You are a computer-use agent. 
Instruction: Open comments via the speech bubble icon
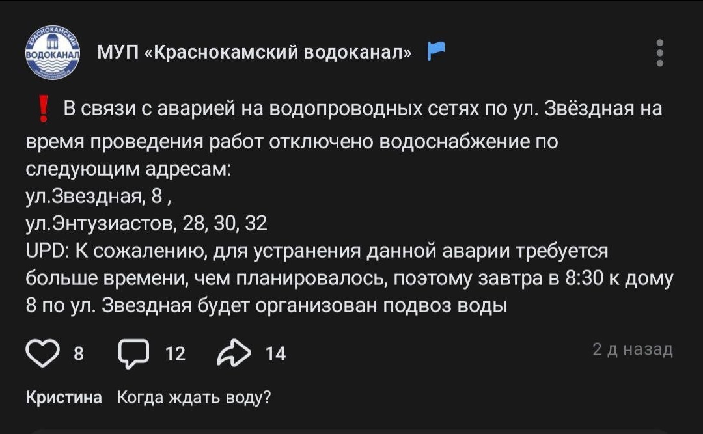(x=133, y=353)
